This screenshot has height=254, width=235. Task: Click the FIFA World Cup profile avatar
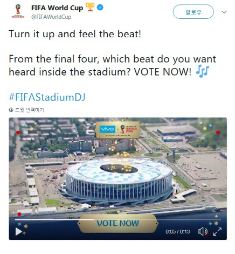coord(18,11)
